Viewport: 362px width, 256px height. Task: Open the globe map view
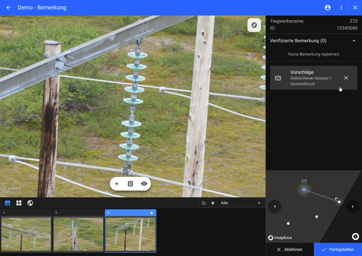click(x=30, y=203)
